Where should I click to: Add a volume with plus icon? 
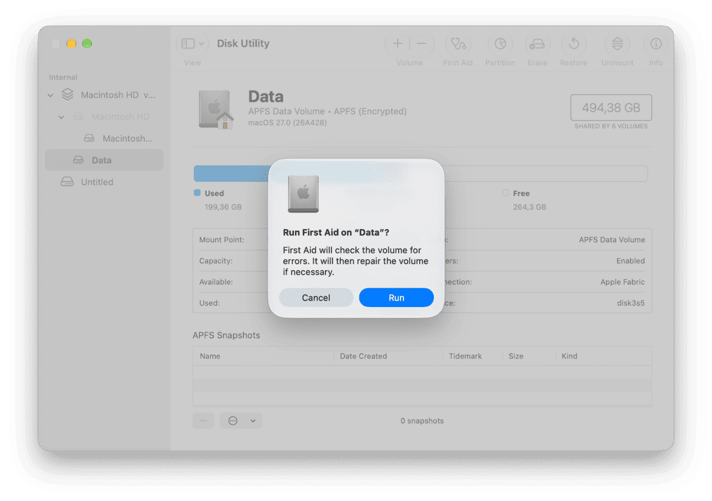[x=398, y=43]
